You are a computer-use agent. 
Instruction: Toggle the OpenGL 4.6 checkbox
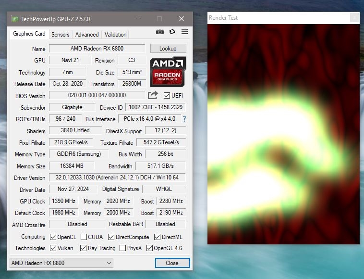149,248
